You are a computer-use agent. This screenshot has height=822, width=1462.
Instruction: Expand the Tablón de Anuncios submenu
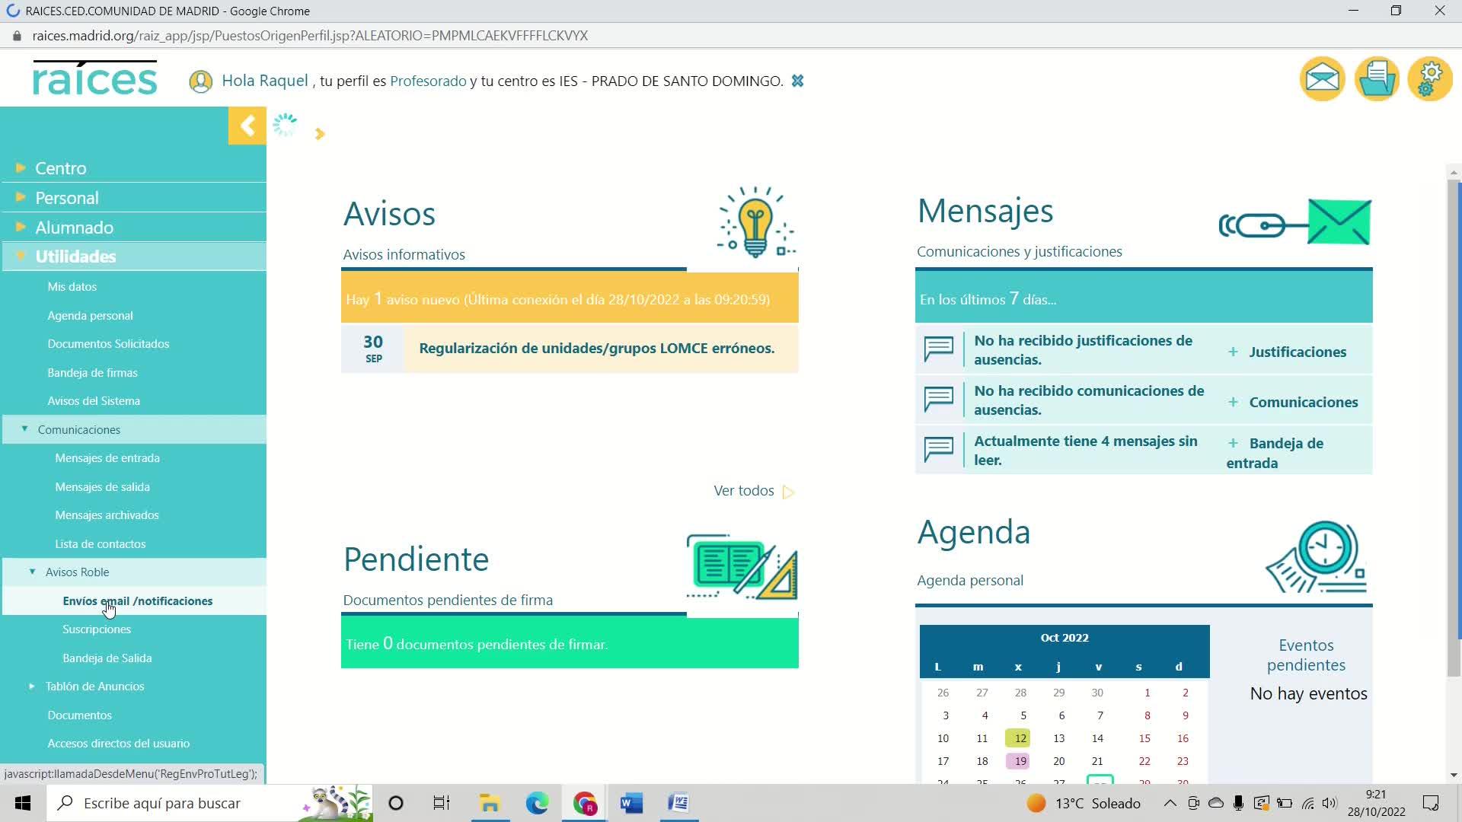click(x=94, y=687)
